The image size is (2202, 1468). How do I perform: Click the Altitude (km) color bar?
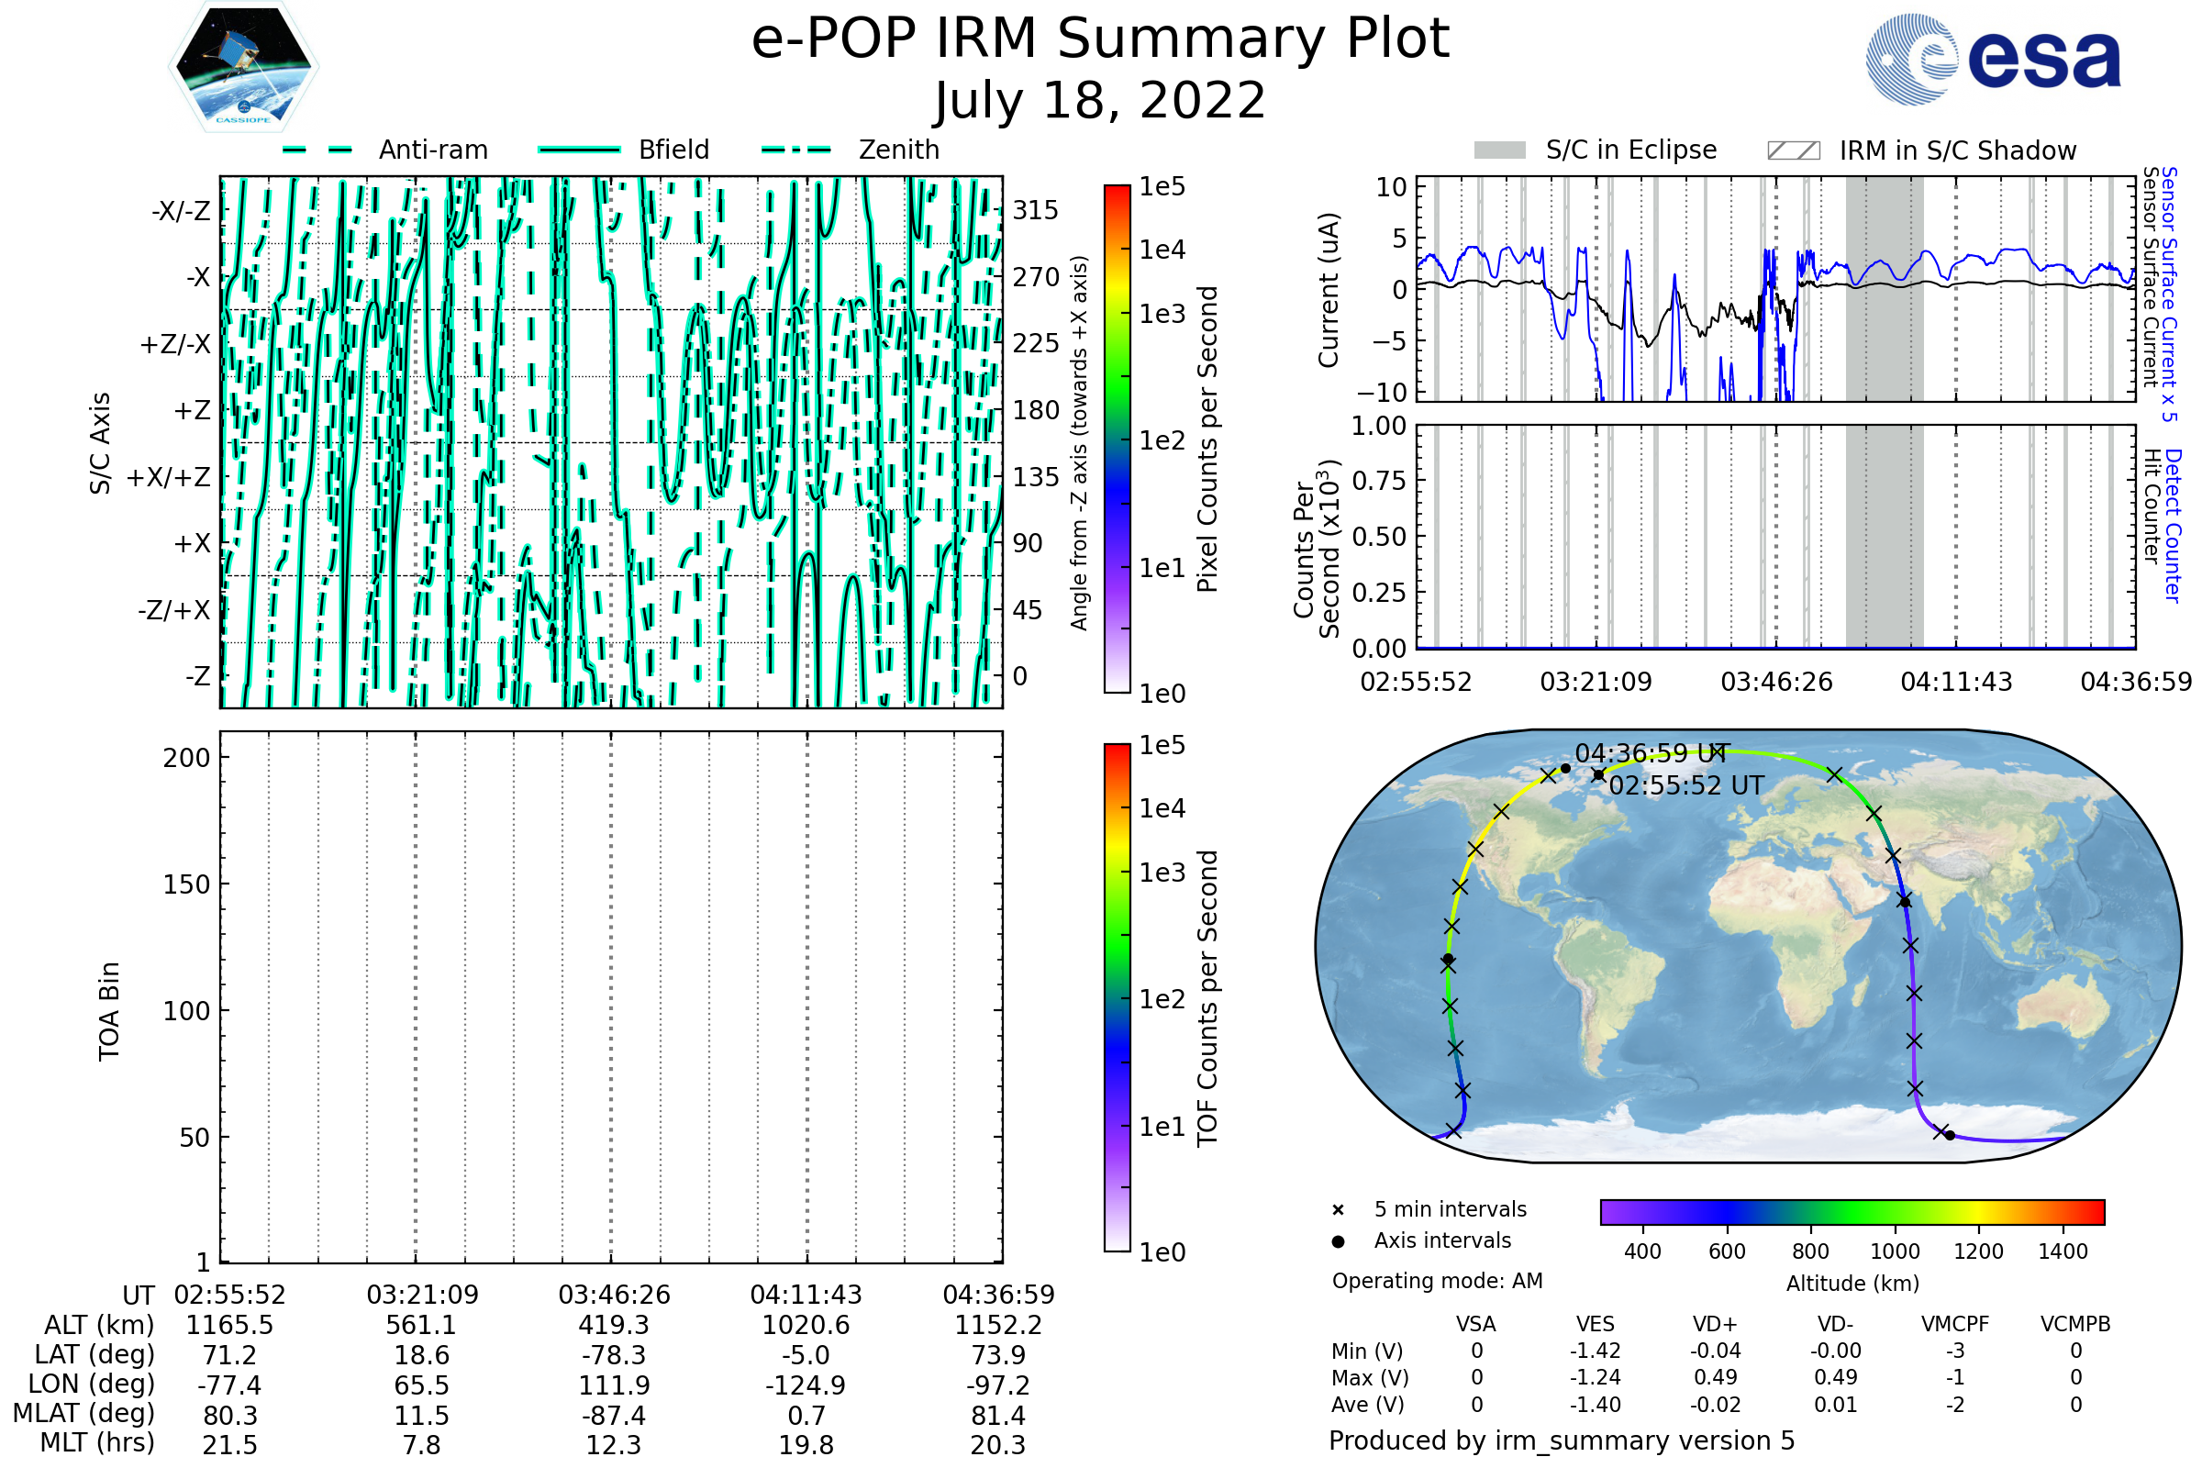[1852, 1212]
